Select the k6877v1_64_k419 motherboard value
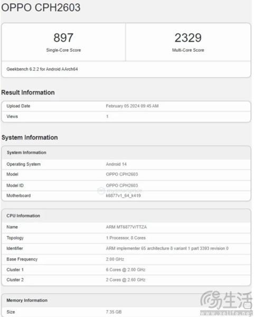 tap(123, 195)
